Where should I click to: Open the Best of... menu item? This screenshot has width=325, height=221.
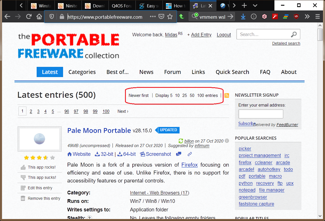(118, 72)
